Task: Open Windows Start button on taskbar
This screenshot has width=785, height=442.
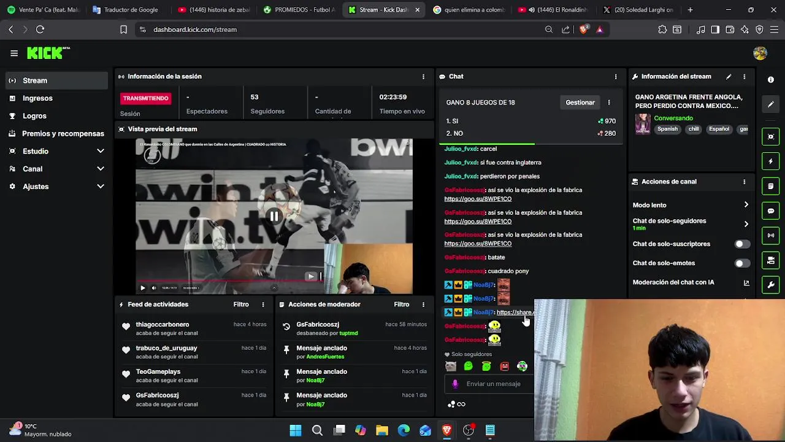Action: click(296, 430)
